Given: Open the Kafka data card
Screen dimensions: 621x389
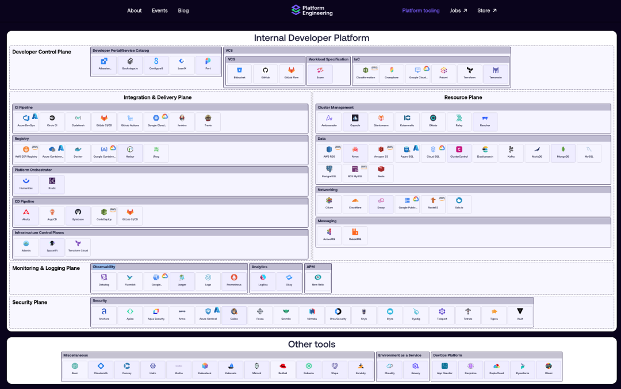Looking at the screenshot, I should click(x=511, y=152).
